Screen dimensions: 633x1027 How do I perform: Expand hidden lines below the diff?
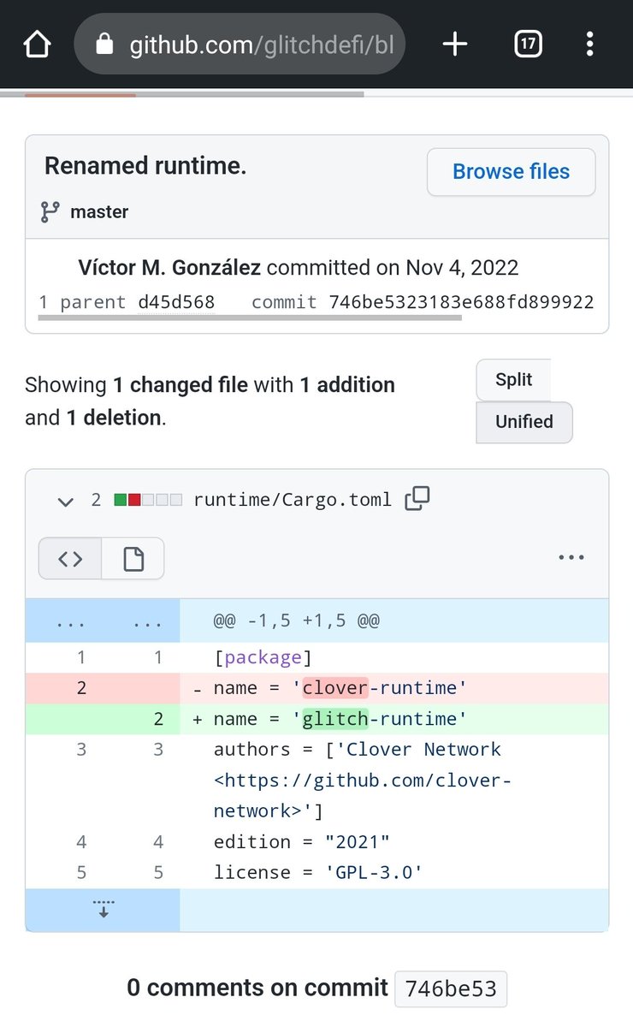[x=103, y=910]
